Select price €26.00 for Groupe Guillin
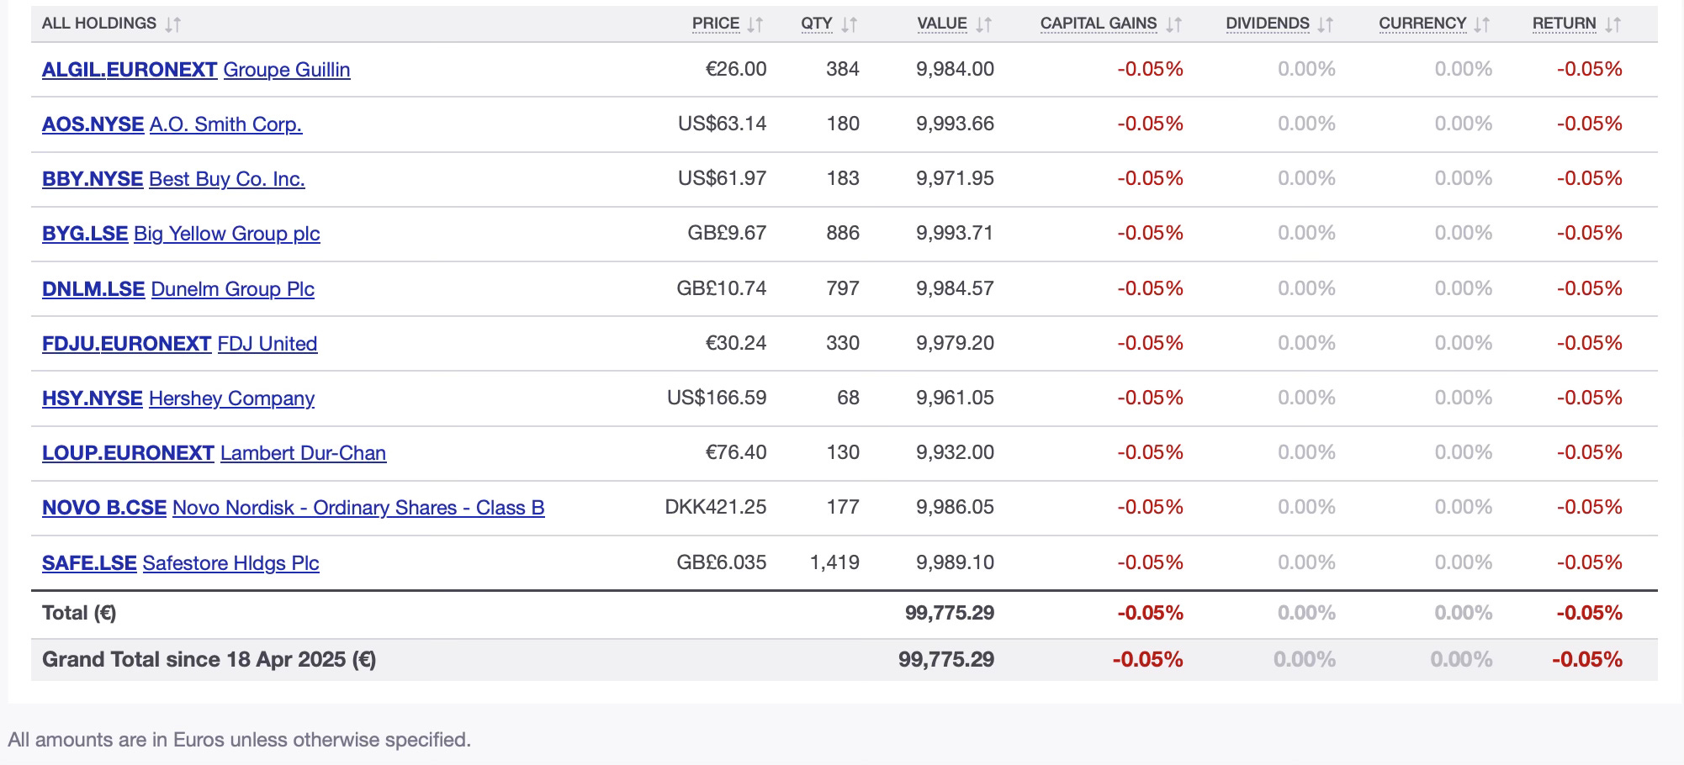This screenshot has width=1684, height=765. (736, 69)
